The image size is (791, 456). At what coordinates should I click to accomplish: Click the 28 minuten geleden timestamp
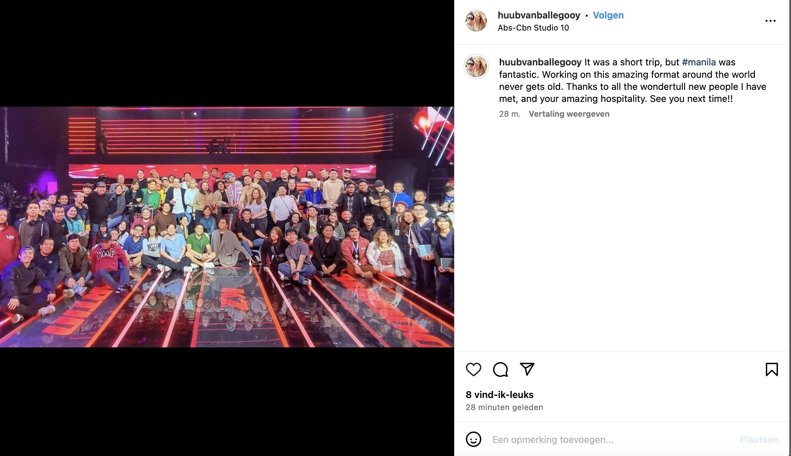tap(504, 407)
